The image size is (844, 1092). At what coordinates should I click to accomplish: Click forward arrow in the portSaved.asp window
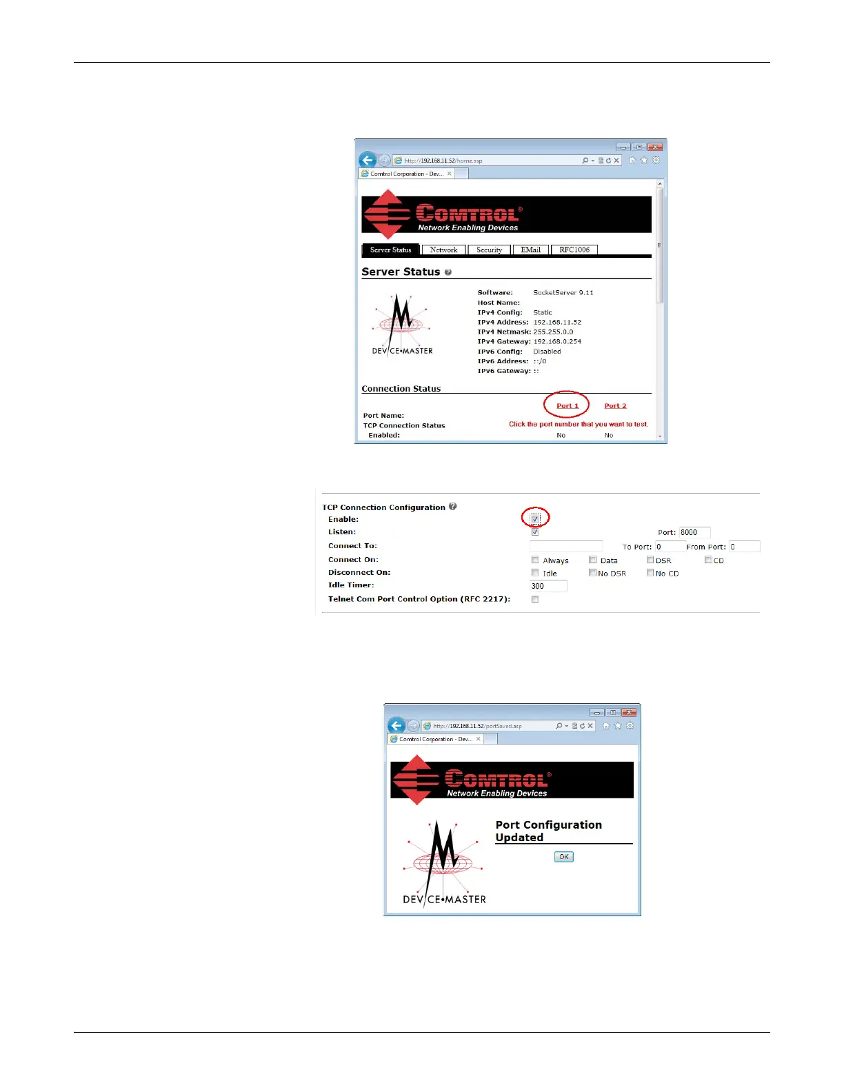(x=413, y=726)
